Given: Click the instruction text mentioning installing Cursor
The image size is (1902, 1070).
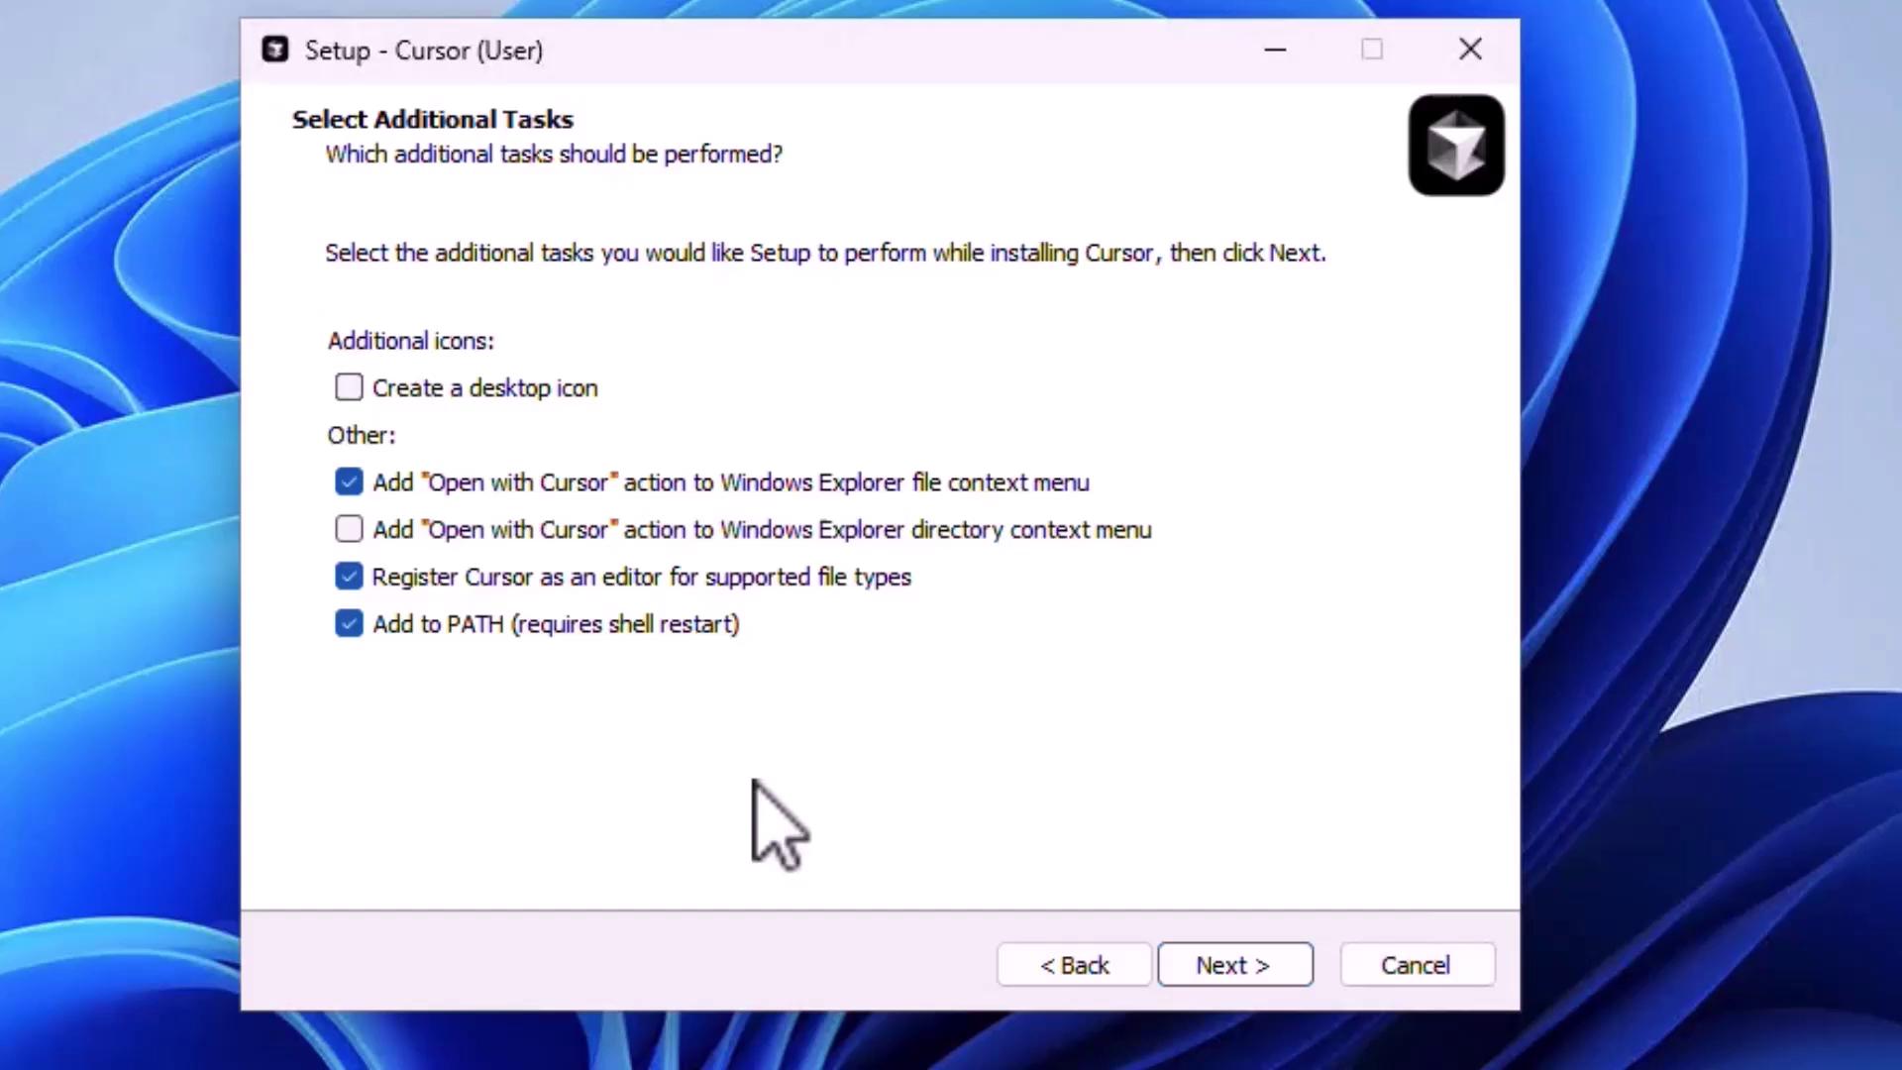Looking at the screenshot, I should click(825, 254).
